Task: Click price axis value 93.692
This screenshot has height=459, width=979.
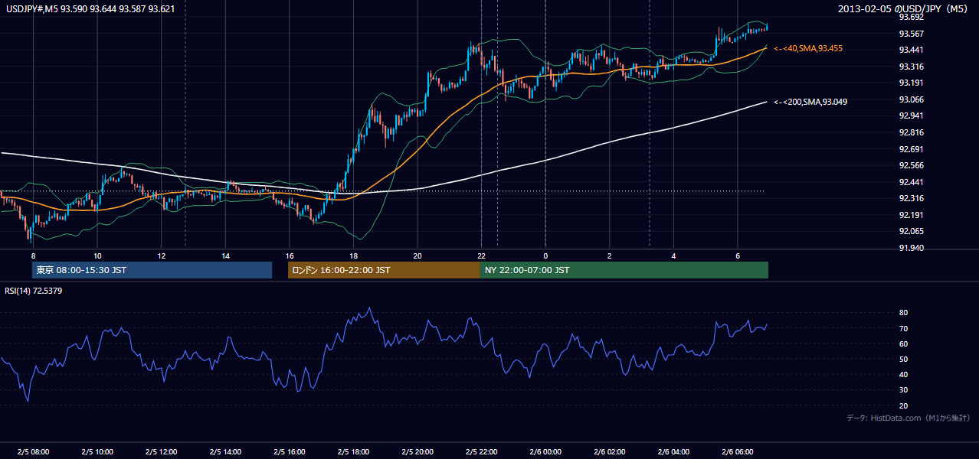Action: (x=910, y=17)
